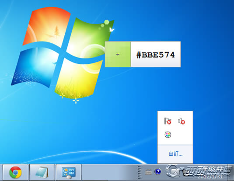Click the 自訂... customize link
The image size is (234, 181).
click(175, 154)
